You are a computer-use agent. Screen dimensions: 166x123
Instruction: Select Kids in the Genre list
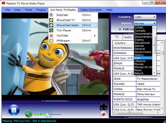[143, 58]
